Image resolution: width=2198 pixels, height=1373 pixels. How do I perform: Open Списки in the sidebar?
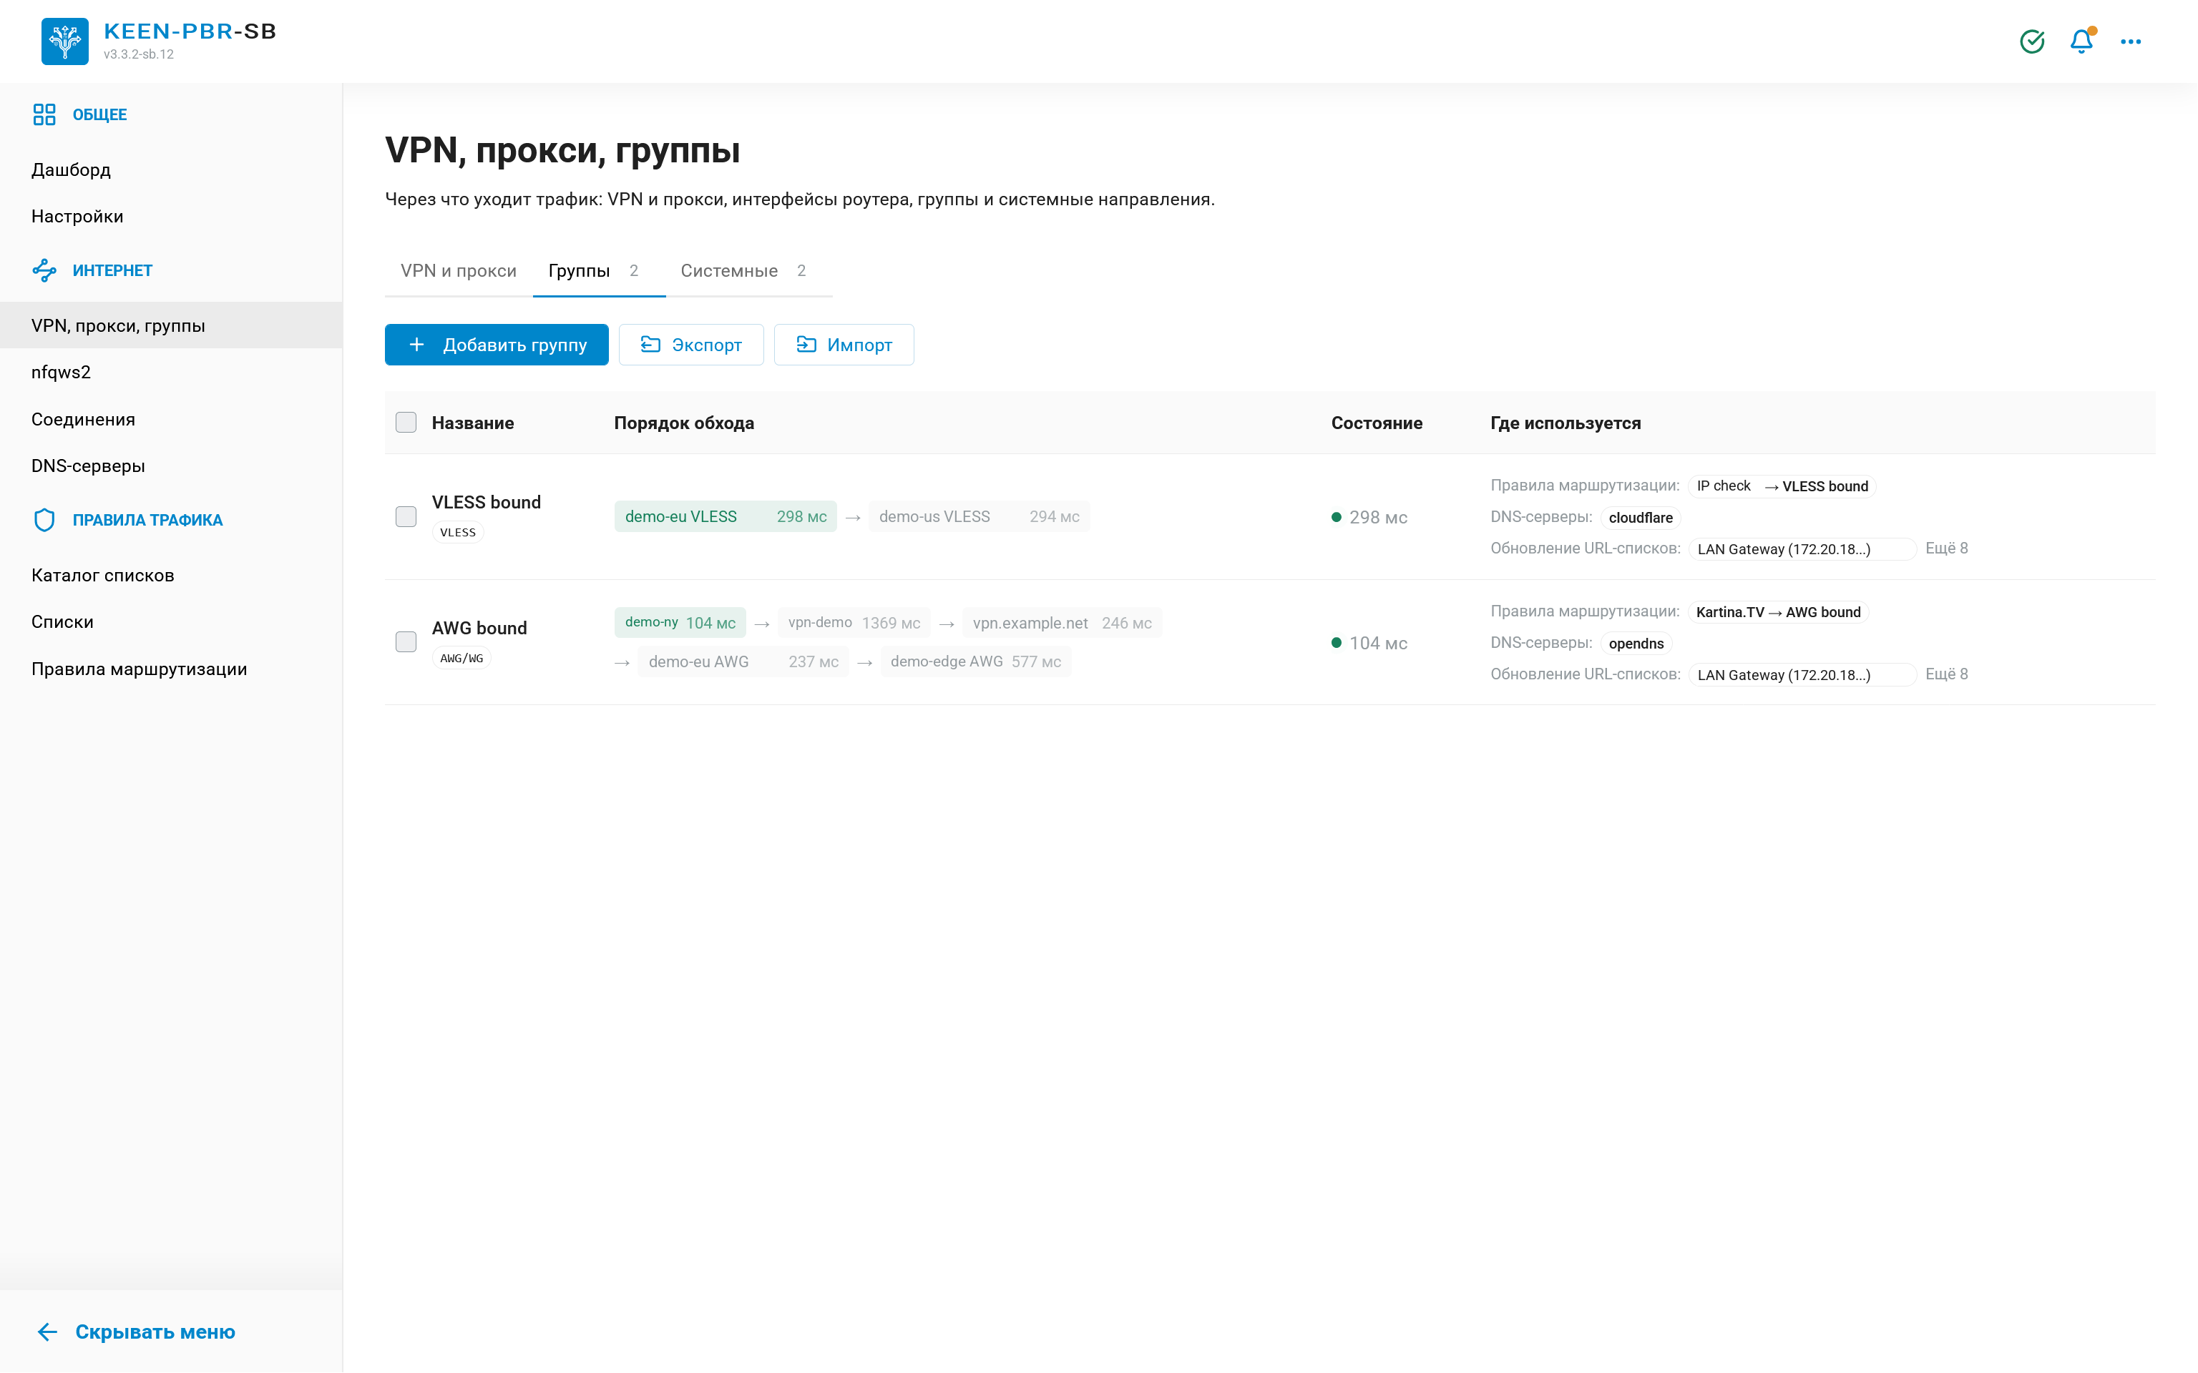coord(171,622)
